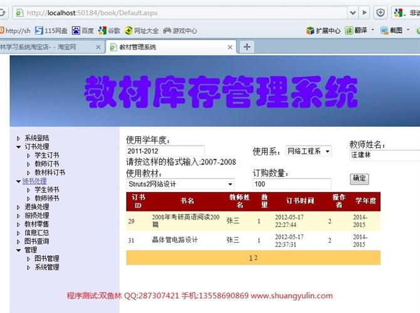Expand the 退换处理 tree node
Viewport: 420px width, 313px height.
18,207
